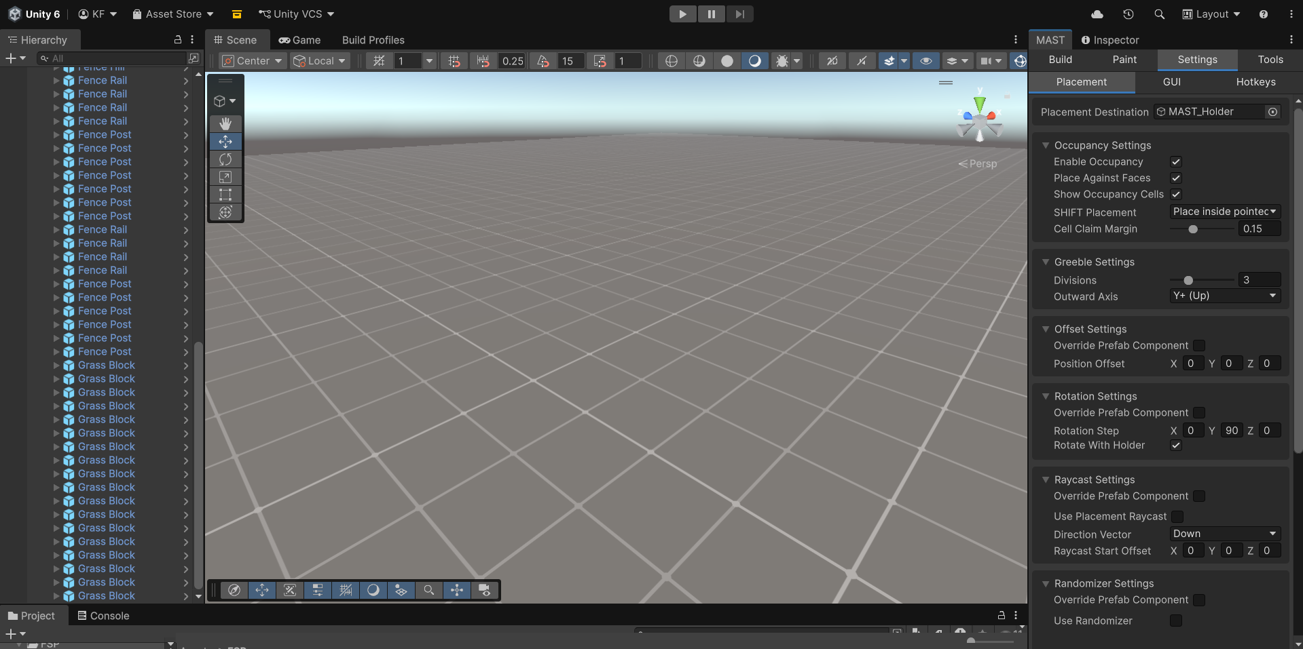Viewport: 1303px width, 649px height.
Task: Open the KF account menu
Action: [98, 14]
